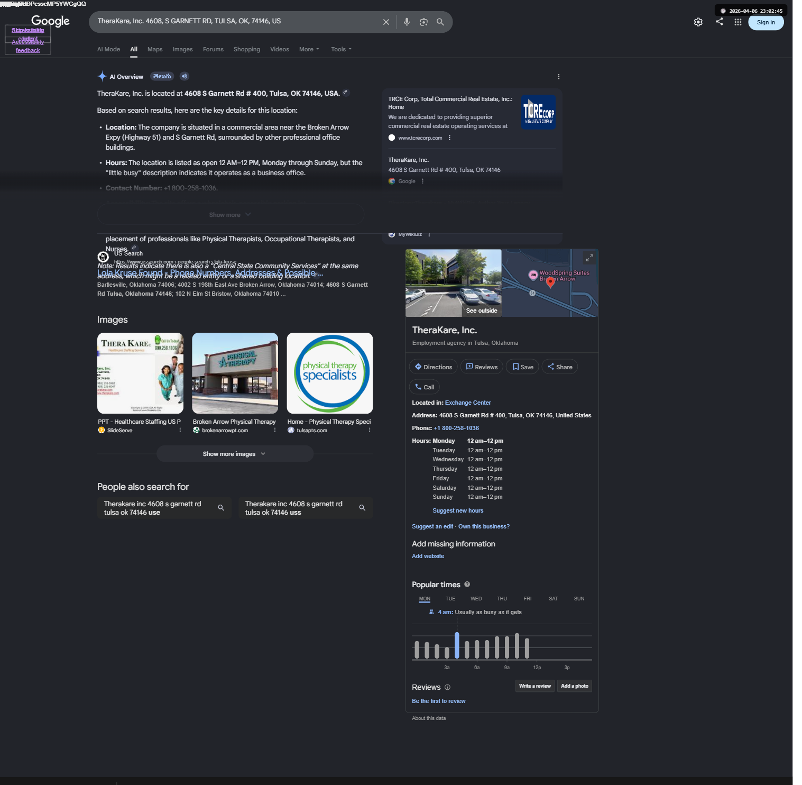
Task: Open the Thera Kare SlideServe image thumbnail
Action: pos(140,373)
